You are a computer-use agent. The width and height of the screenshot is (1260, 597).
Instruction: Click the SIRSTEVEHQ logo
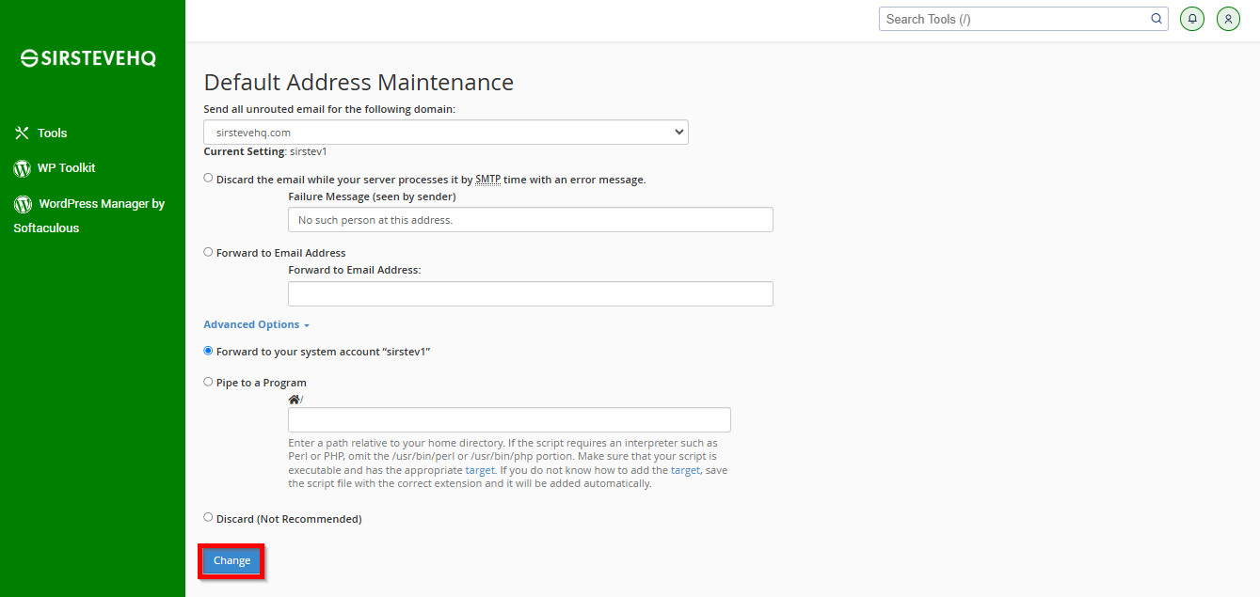(88, 58)
